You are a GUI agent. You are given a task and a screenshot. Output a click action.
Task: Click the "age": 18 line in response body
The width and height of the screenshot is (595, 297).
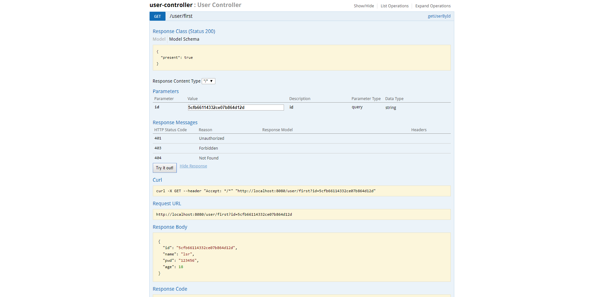pos(173,267)
